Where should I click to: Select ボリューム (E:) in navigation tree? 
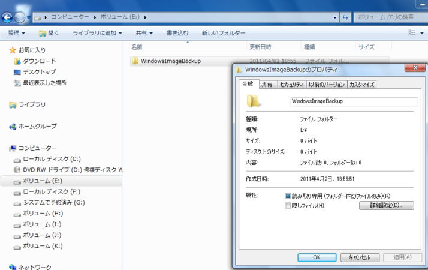(38, 181)
